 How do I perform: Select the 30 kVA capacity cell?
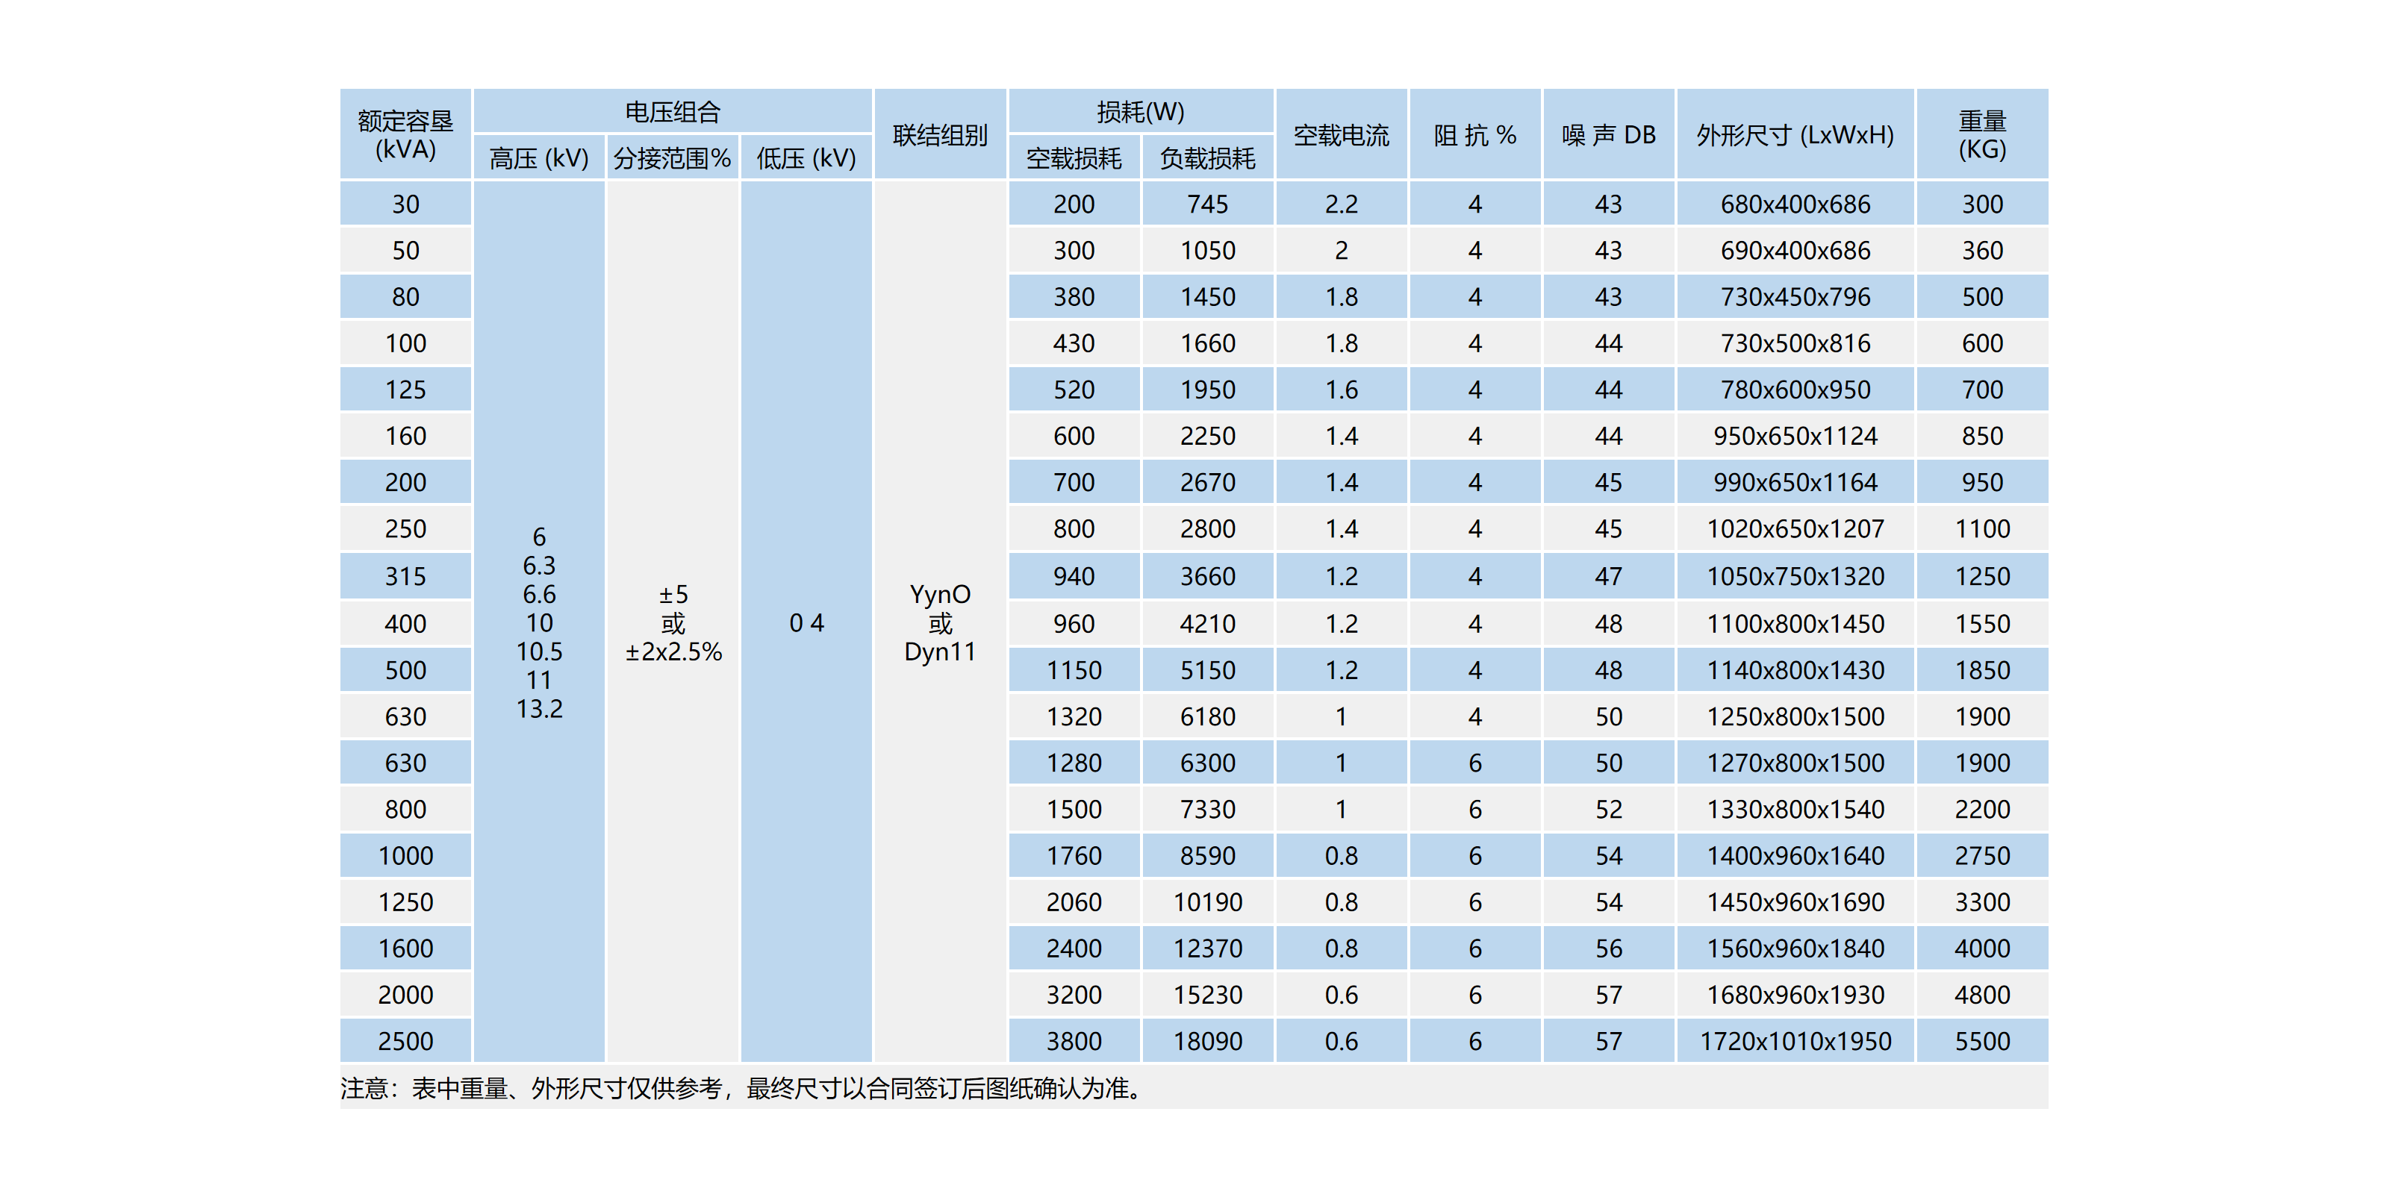click(x=405, y=204)
